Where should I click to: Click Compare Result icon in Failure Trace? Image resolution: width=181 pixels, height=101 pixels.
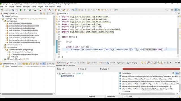pyautogui.click(x=179, y=74)
